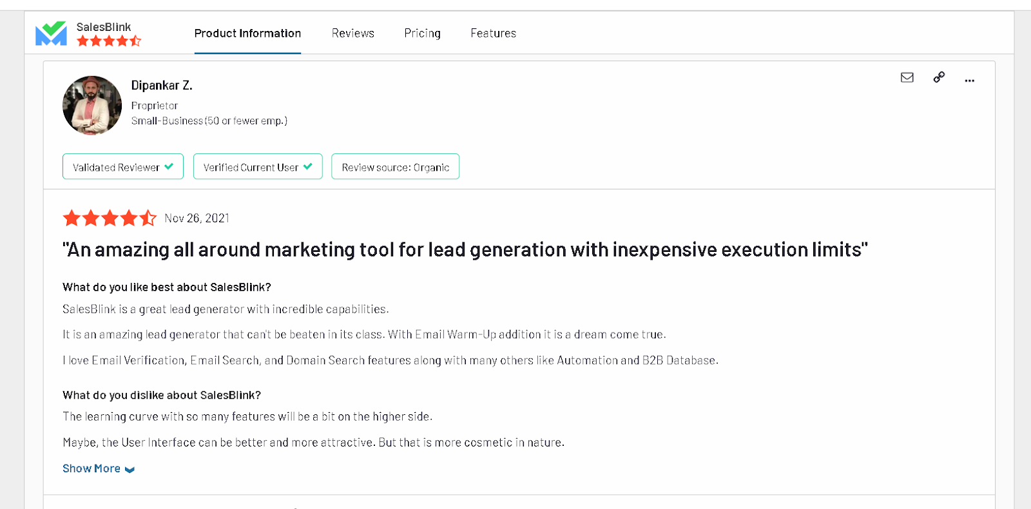Click 'great lead generator with incredible capabilities' sentence

tap(226, 309)
